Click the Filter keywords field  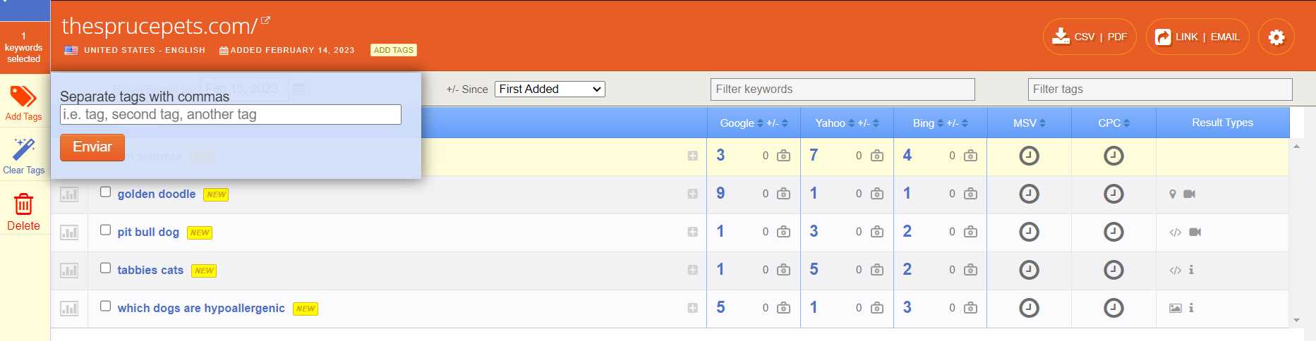(x=843, y=89)
